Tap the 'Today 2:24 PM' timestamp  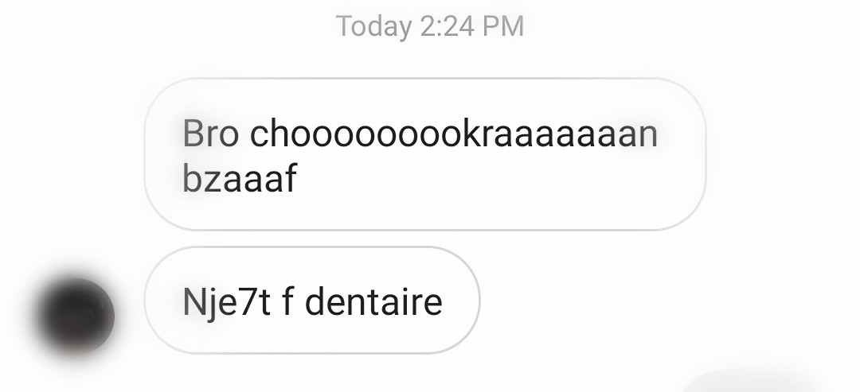coord(430,25)
